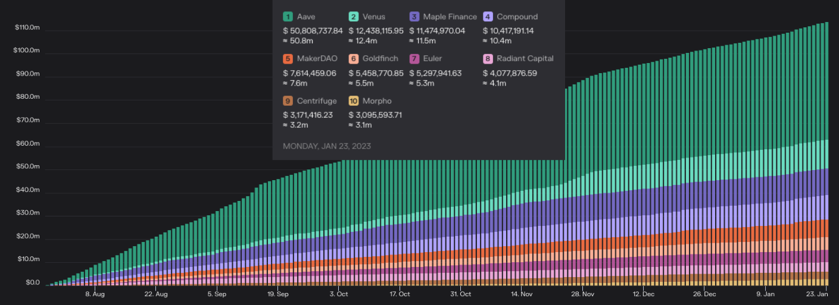Click the 5. Sep x-axis label
The height and width of the screenshot is (305, 839).
pyautogui.click(x=217, y=294)
